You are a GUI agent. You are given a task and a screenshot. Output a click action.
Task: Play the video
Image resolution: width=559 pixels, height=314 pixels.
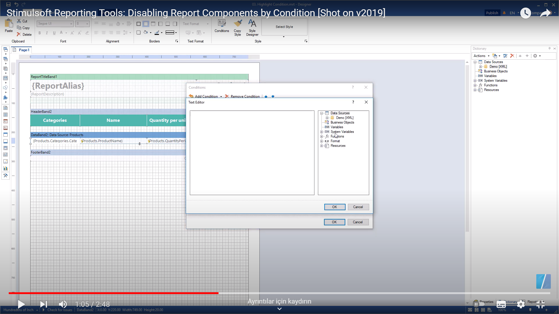(x=21, y=304)
